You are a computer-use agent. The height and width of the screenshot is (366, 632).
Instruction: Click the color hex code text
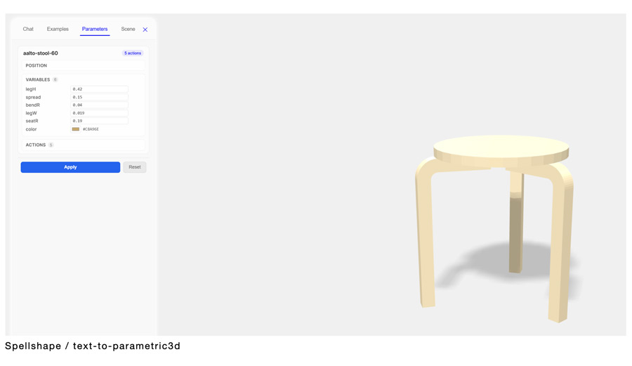pyautogui.click(x=91, y=129)
